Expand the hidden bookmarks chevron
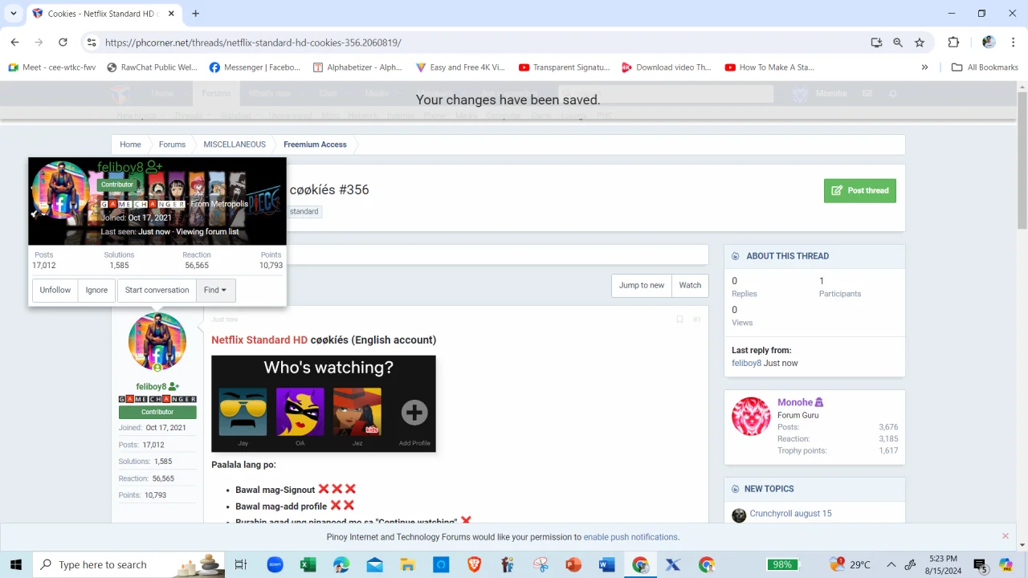This screenshot has width=1028, height=578. [924, 67]
